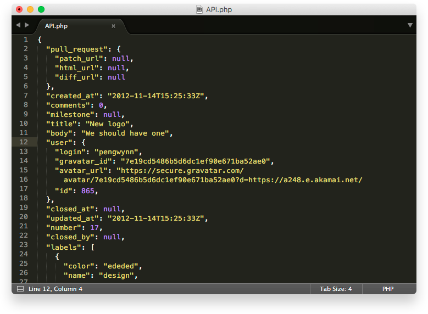
Task: Click the "design" name value
Action: (116, 275)
